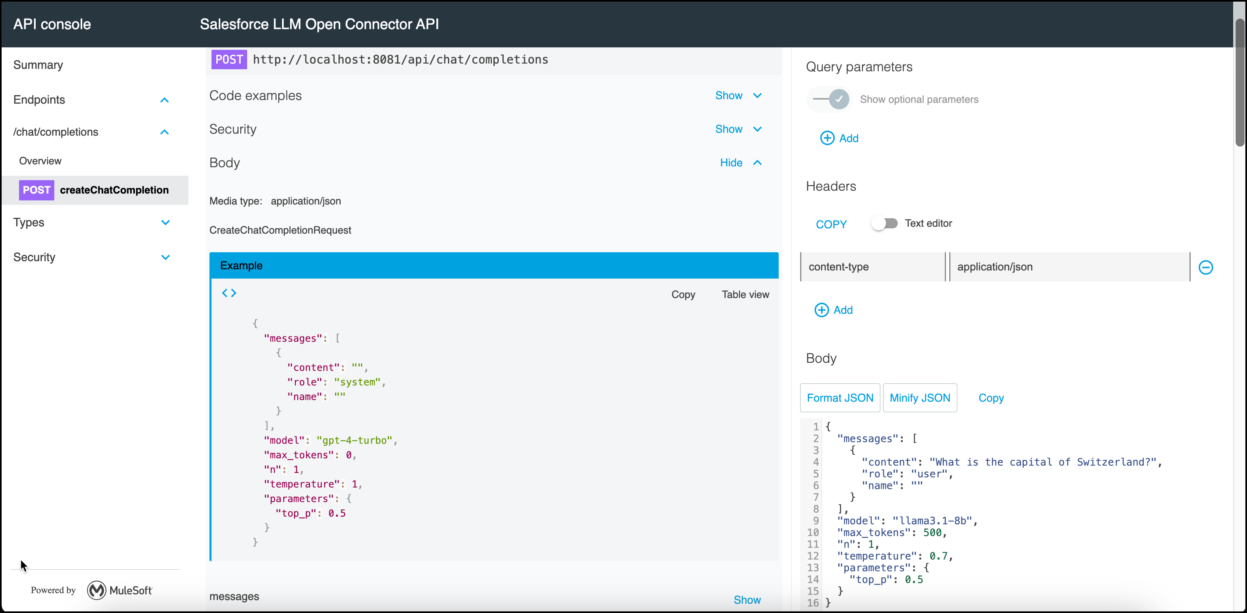Click Media type application/json text
1247x613 pixels.
pyautogui.click(x=275, y=201)
